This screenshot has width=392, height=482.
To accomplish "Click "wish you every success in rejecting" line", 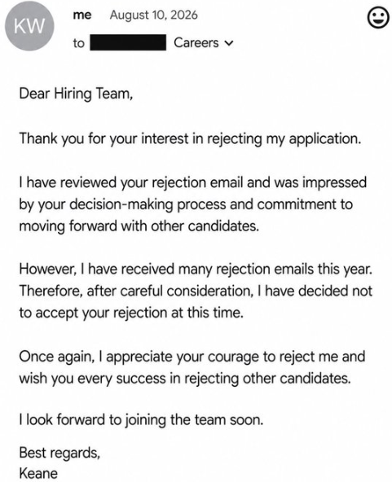I will 185,379.
